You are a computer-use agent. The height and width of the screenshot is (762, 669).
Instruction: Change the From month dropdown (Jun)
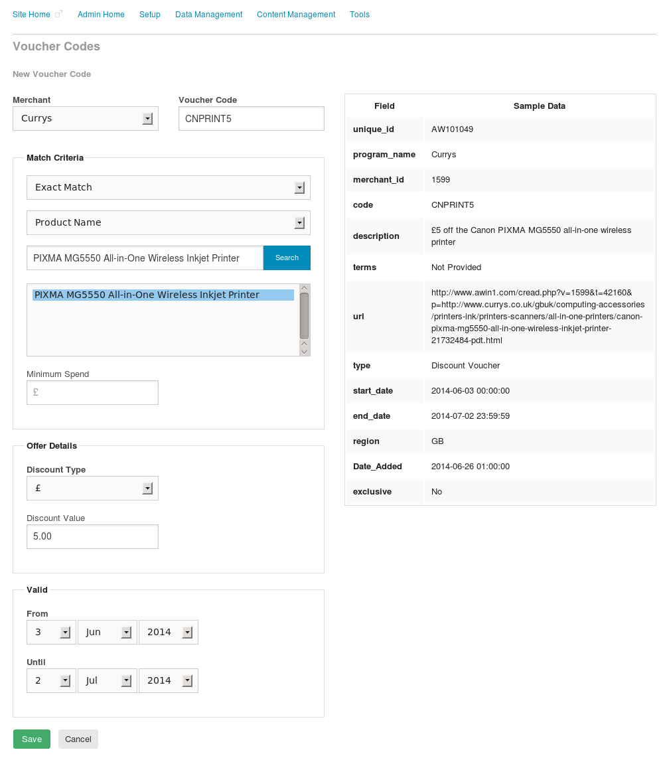click(x=108, y=633)
